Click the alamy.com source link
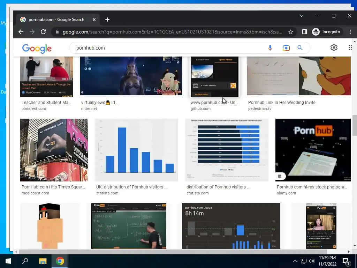The width and height of the screenshot is (357, 268). (287, 193)
